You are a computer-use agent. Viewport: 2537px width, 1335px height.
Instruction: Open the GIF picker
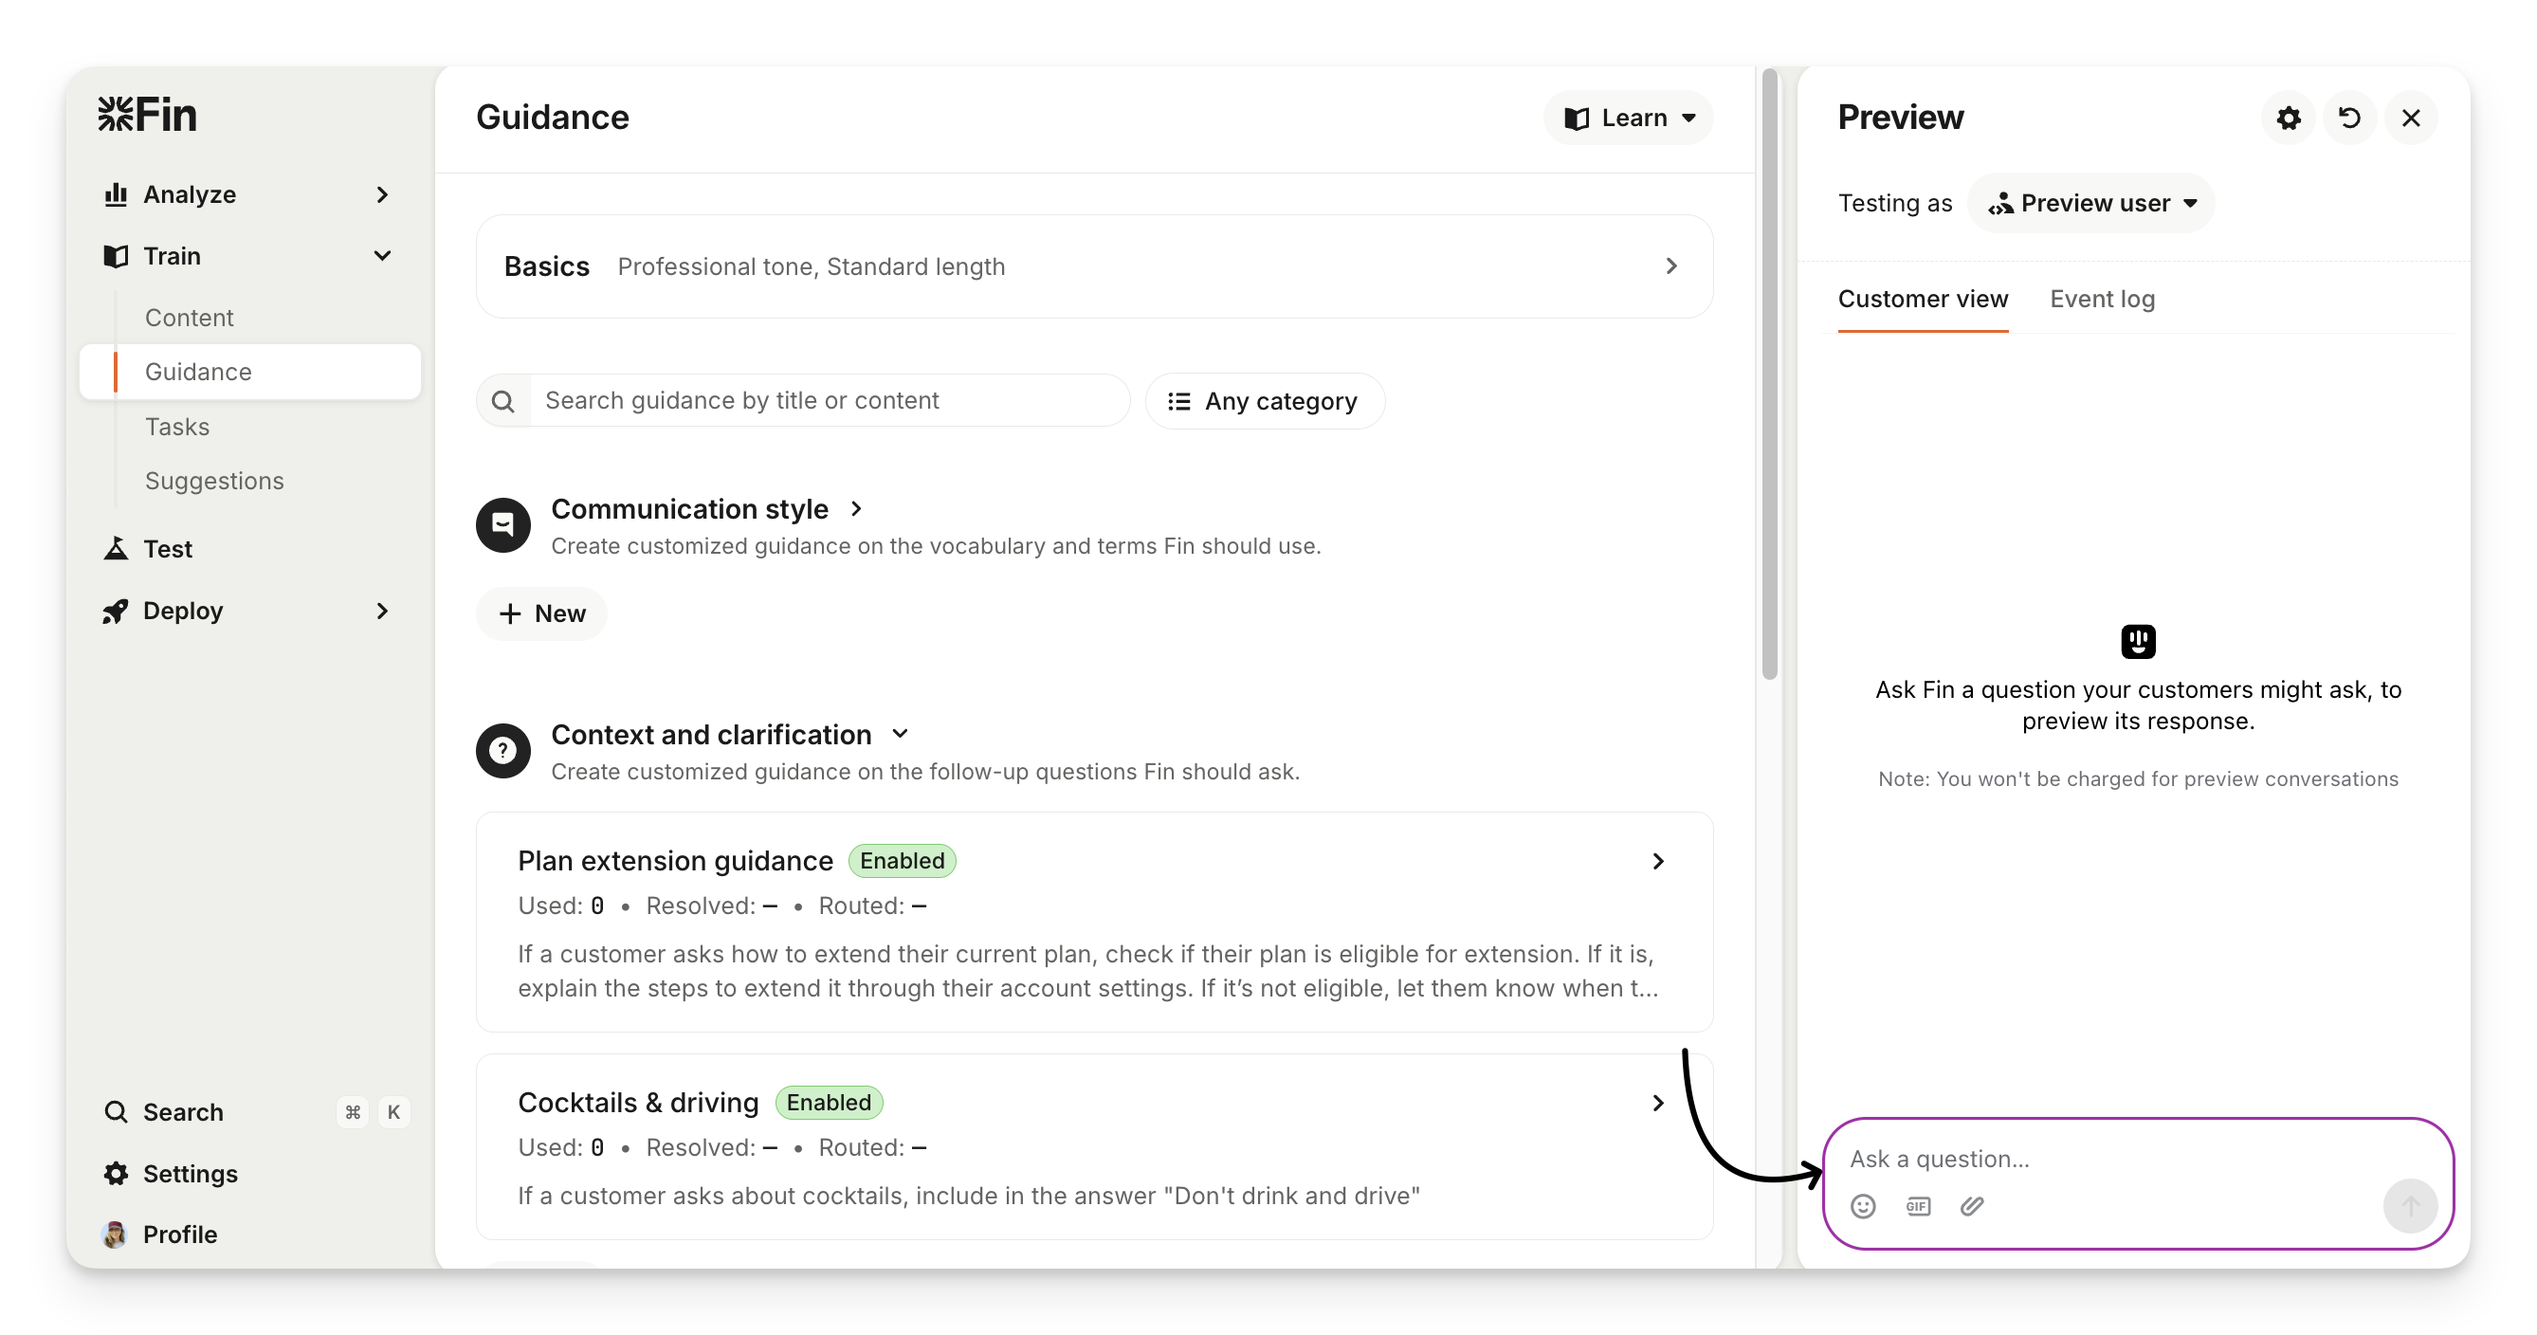coord(1918,1206)
